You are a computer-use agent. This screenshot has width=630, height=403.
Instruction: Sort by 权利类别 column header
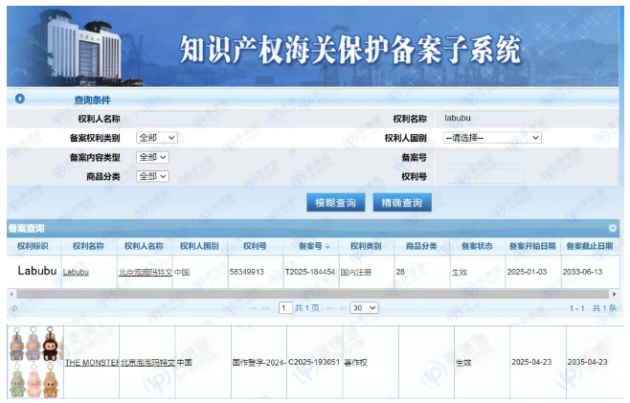[366, 246]
